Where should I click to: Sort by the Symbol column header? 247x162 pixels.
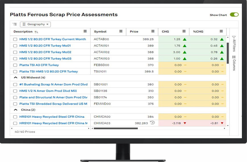click(x=100, y=32)
